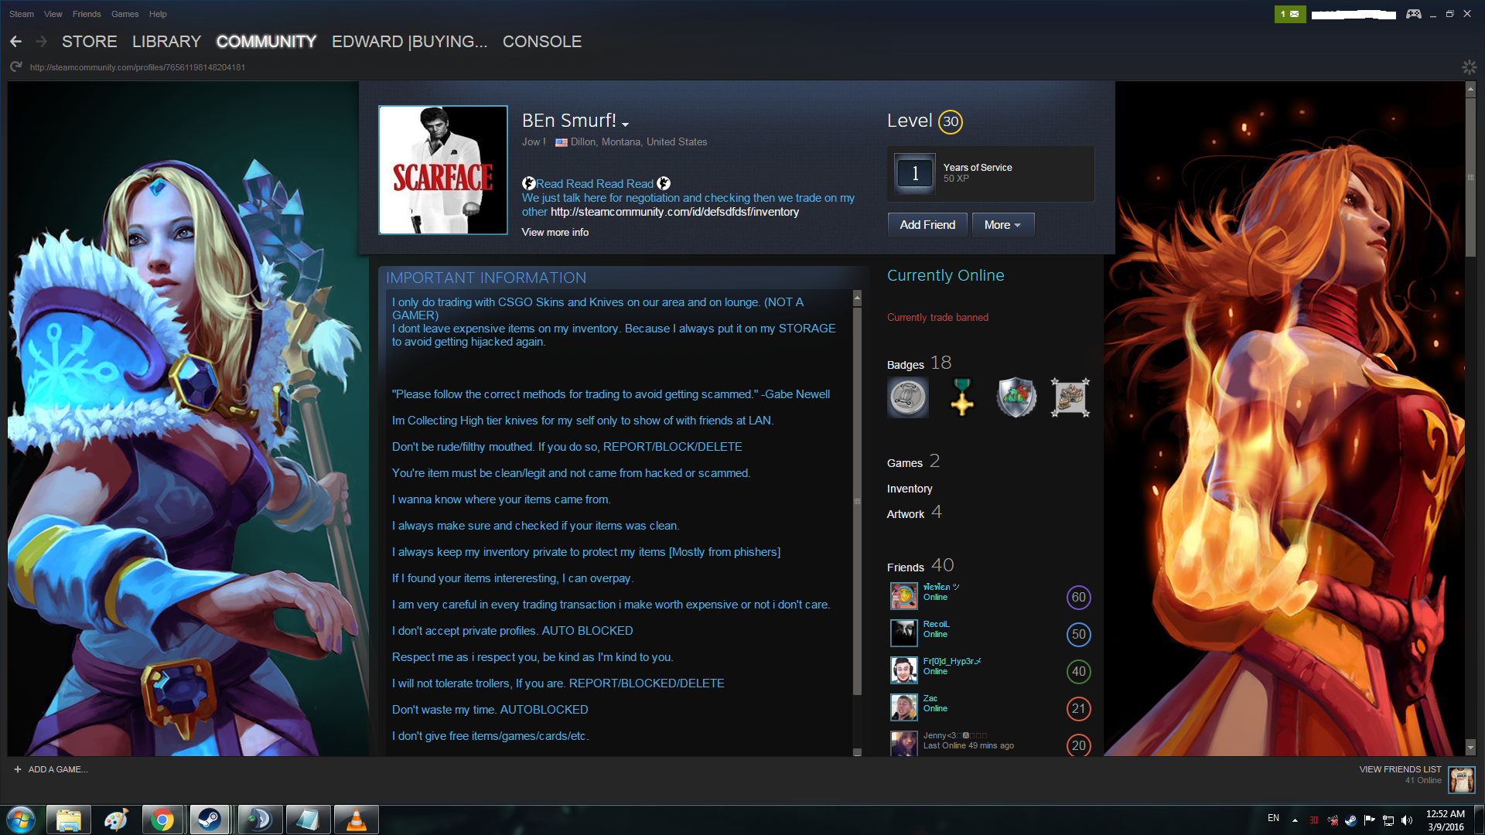Open Big Picture mode controller icon
Viewport: 1485px width, 835px height.
coord(1413,14)
